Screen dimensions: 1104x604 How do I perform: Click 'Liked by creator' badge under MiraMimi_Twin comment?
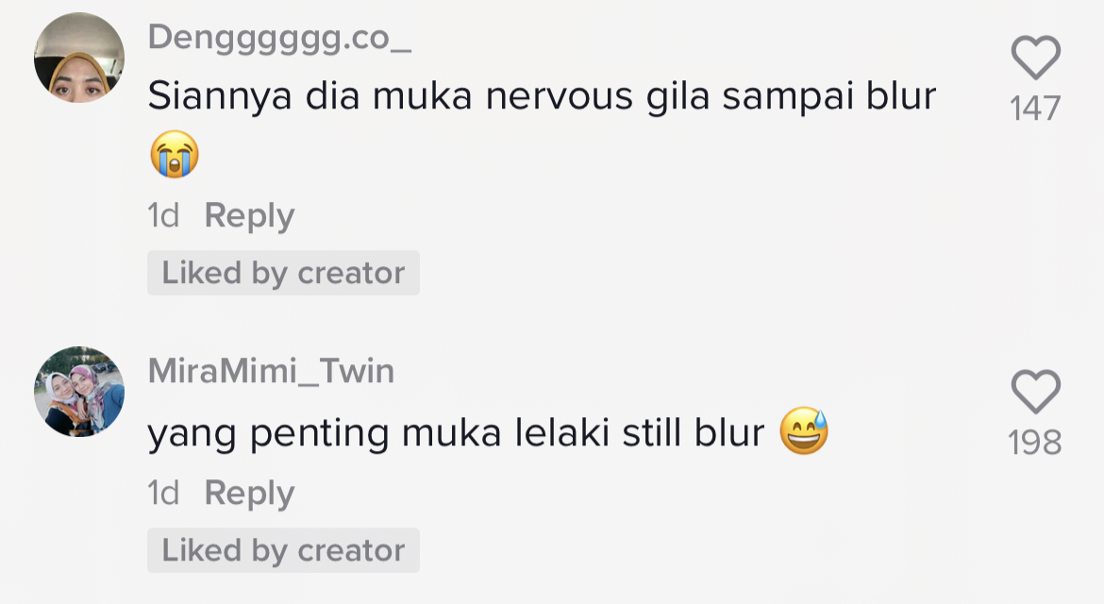click(x=283, y=550)
